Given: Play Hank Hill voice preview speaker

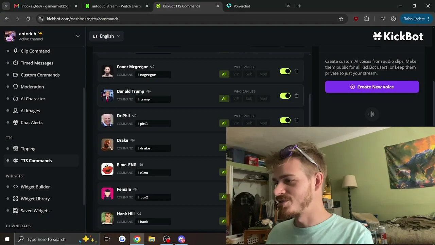Looking at the screenshot, I should click(x=139, y=214).
